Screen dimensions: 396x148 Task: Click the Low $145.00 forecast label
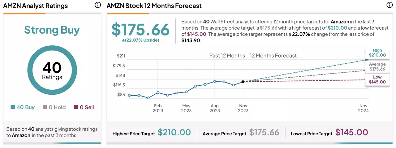377,80
